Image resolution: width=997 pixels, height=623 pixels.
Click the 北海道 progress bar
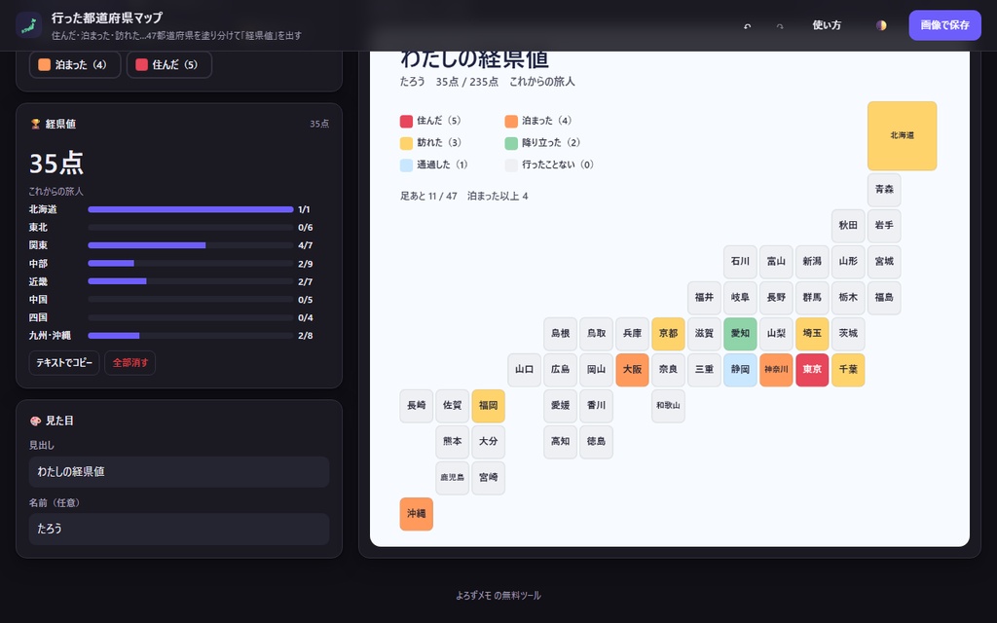[x=191, y=209]
